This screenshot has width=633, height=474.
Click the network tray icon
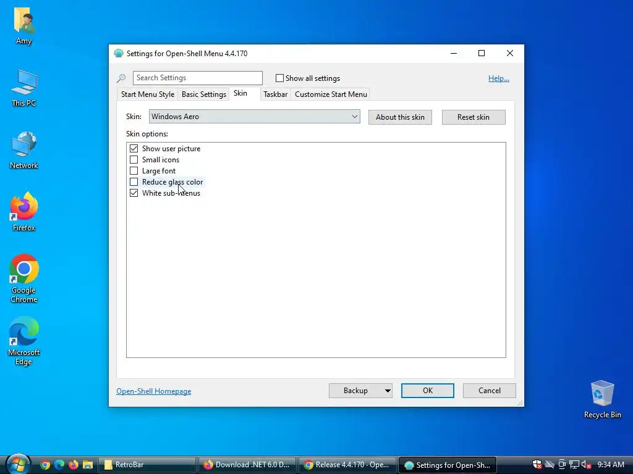click(574, 465)
